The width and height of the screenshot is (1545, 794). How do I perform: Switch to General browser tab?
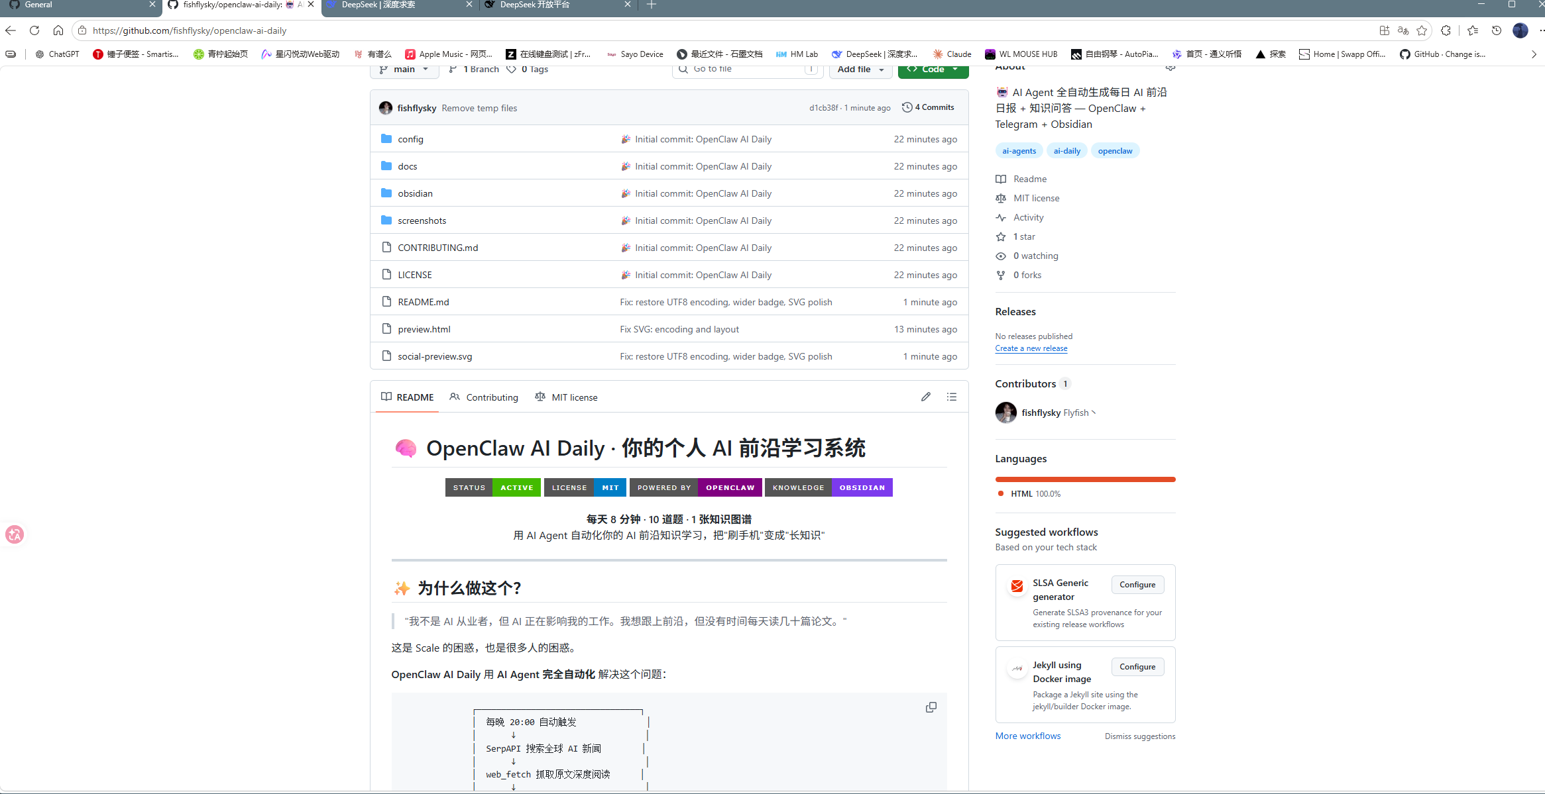80,5
